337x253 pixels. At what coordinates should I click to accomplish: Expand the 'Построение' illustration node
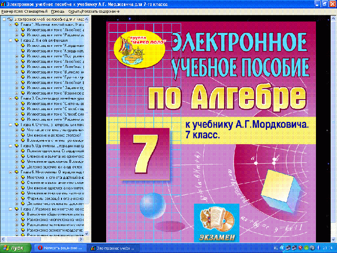click(17, 56)
